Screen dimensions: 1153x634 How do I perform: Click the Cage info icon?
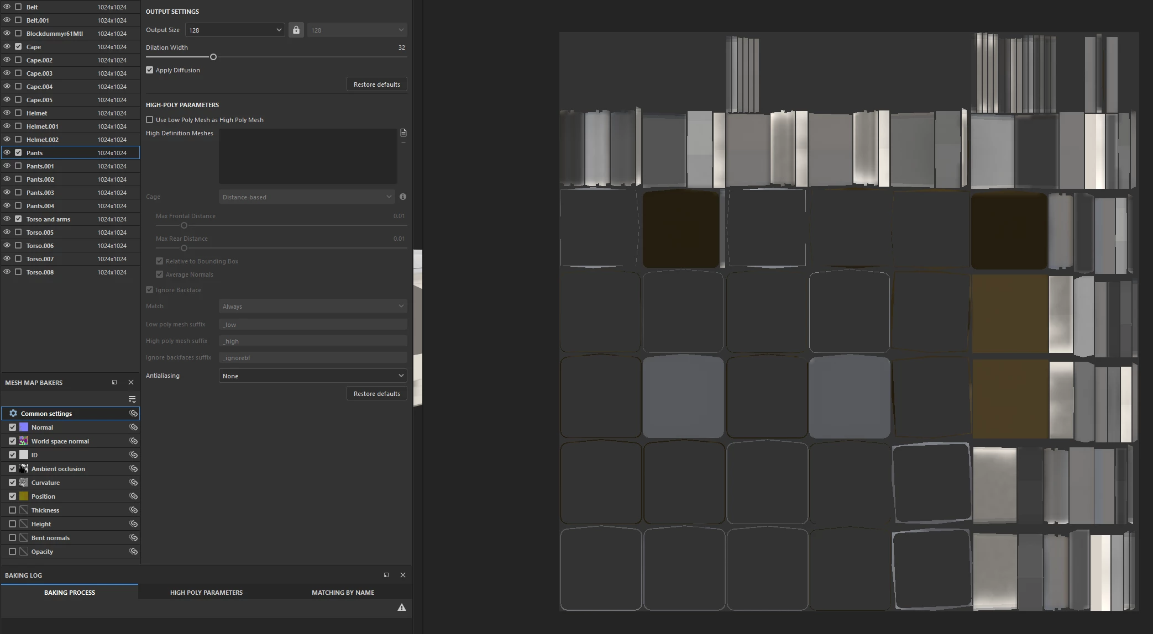[403, 197]
